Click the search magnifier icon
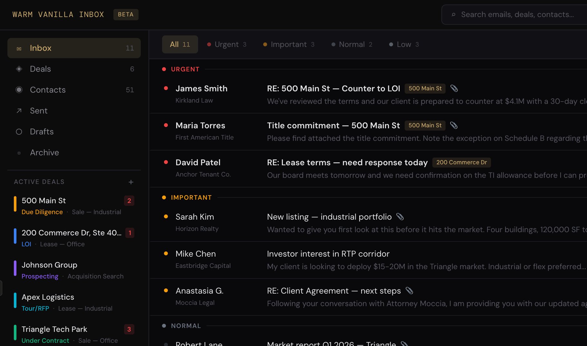This screenshot has height=346, width=587. [453, 14]
